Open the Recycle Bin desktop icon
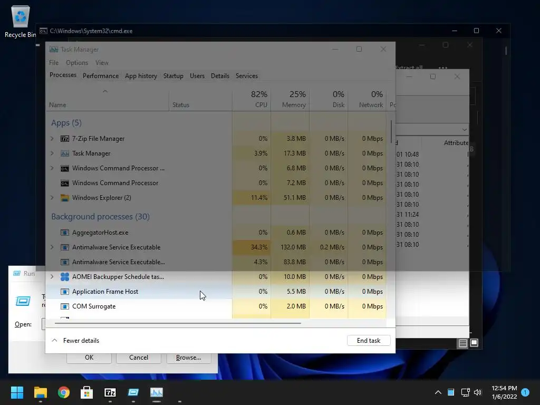Screen dimensions: 540x405 tap(21, 21)
